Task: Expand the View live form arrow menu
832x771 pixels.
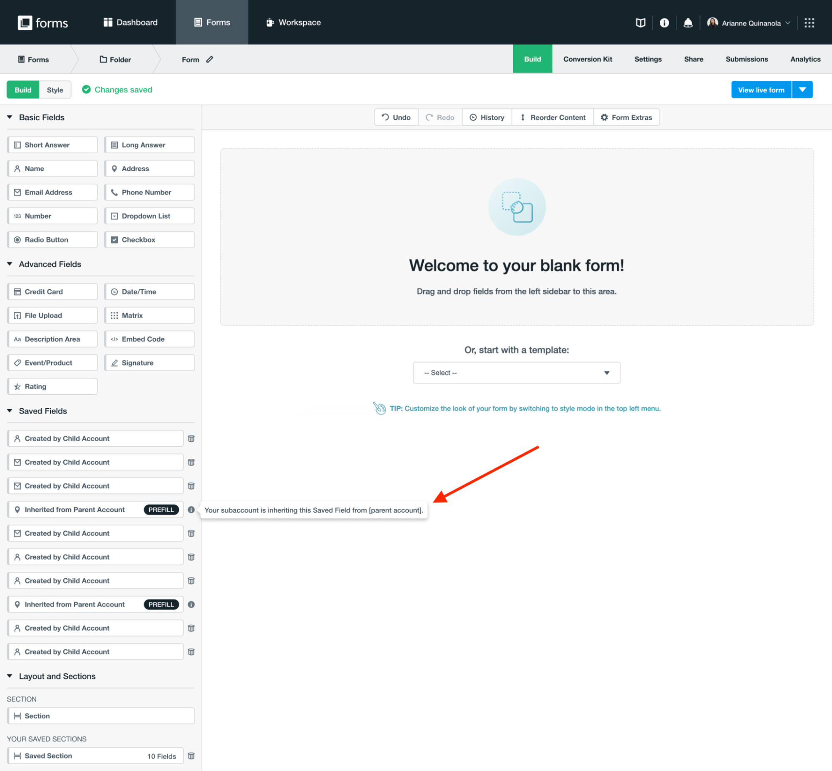Action: tap(802, 90)
